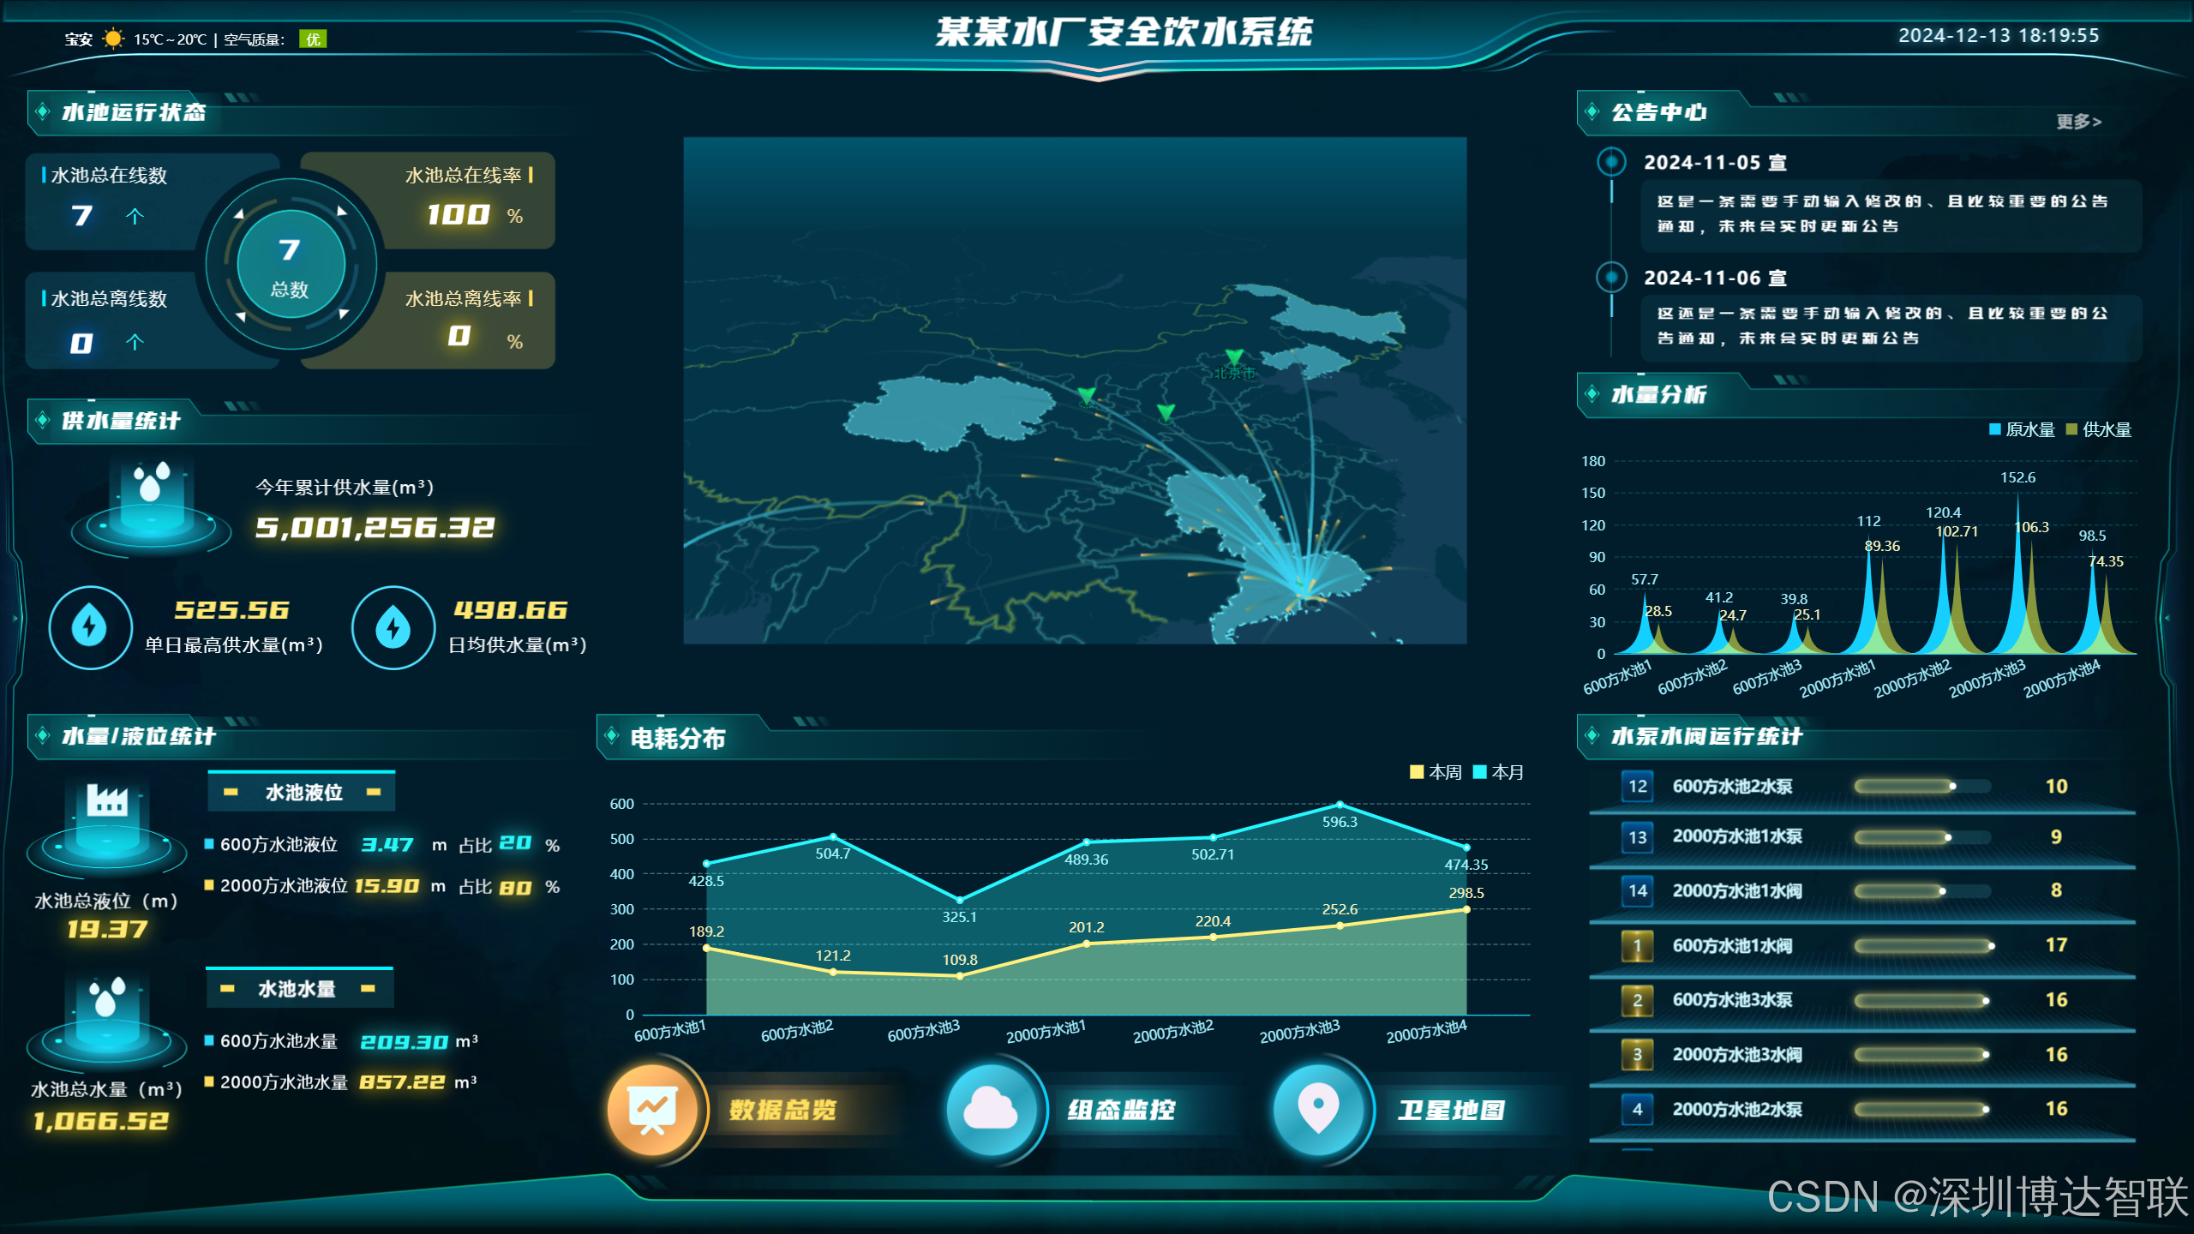
Task: Select the 水池水量 tab header
Action: (298, 989)
